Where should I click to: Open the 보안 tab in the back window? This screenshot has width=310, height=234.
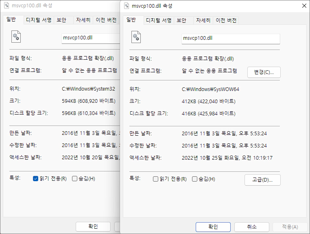tap(63, 20)
